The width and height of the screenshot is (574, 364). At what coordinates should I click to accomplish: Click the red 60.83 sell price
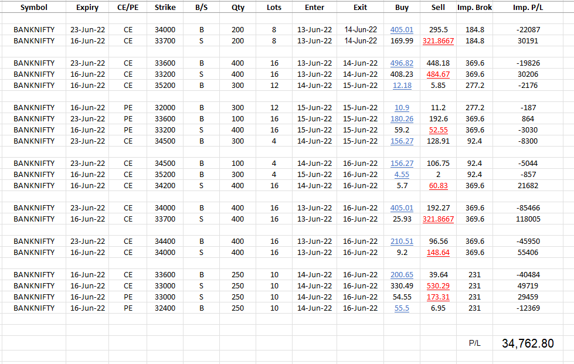click(x=438, y=185)
